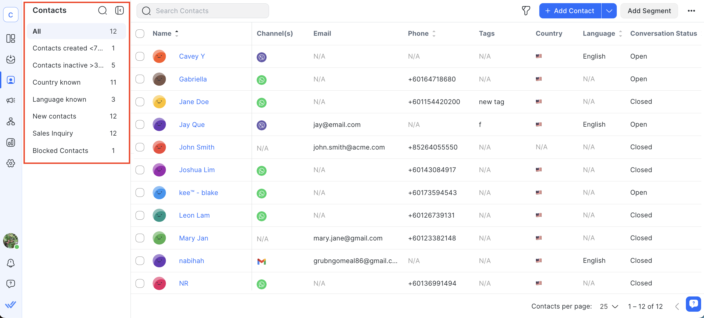Click the Add Segment button
Image resolution: width=704 pixels, height=318 pixels.
[x=649, y=11]
